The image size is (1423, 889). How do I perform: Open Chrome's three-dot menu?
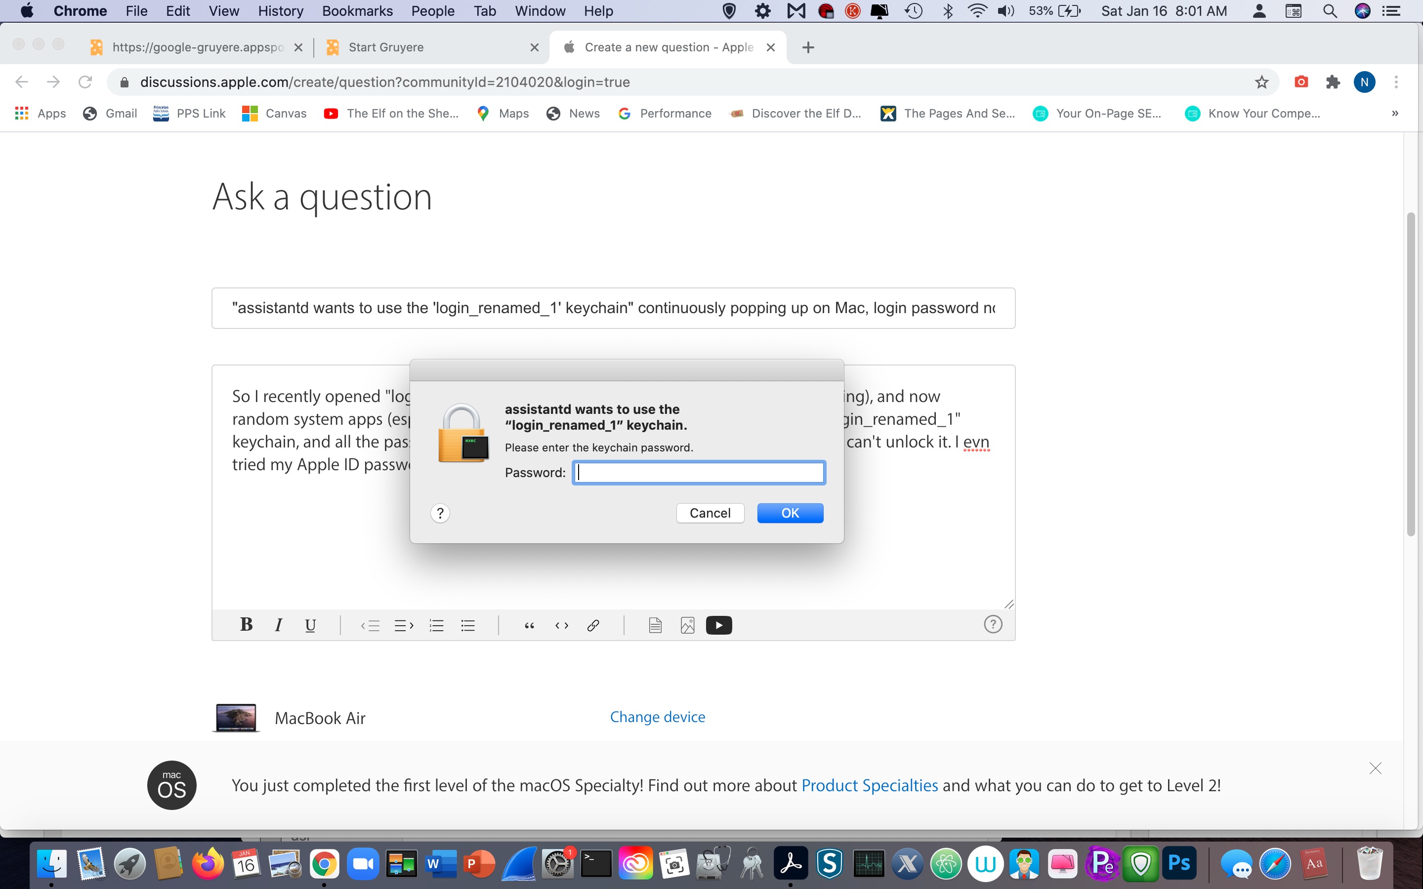[1396, 82]
